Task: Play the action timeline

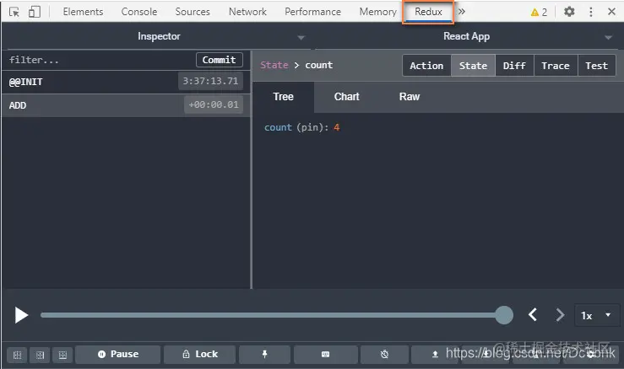Action: (21, 315)
